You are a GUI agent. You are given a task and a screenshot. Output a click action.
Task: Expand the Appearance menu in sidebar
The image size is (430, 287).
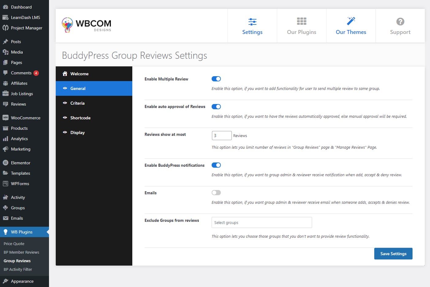coord(22,281)
